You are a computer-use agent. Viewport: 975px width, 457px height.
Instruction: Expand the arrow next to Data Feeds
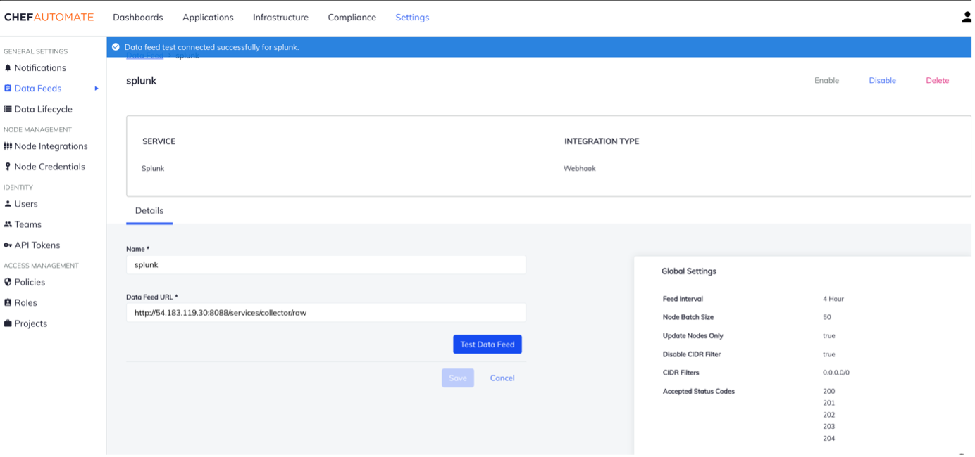(97, 89)
